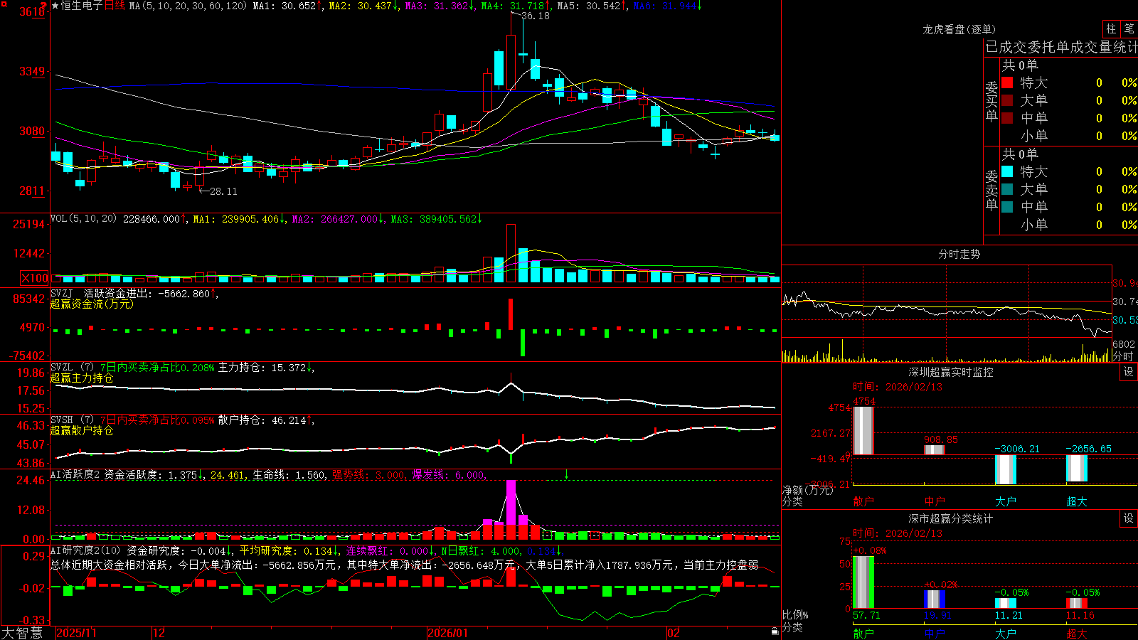Click the 12 month marker on timeline
The height and width of the screenshot is (640, 1138).
click(159, 633)
